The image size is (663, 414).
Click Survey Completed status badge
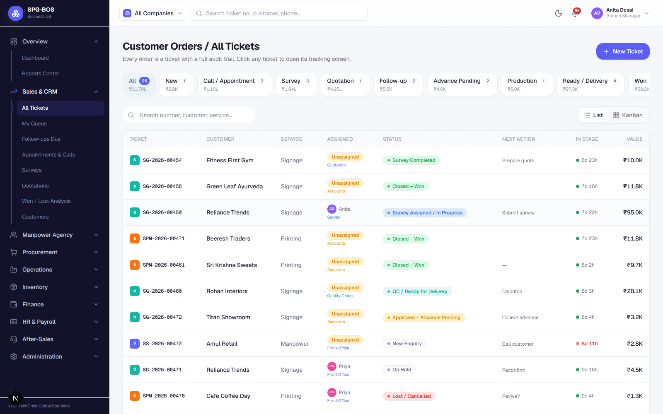411,160
